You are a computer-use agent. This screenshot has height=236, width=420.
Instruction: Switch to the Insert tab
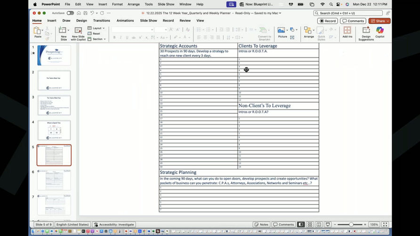pyautogui.click(x=52, y=21)
